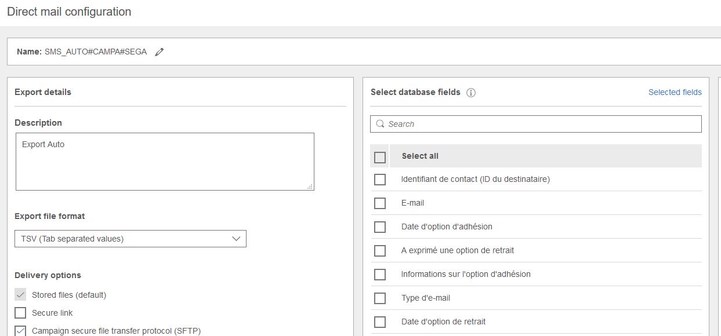The height and width of the screenshot is (336, 721).
Task: Enable the E-mail field checkbox
Action: pos(380,203)
